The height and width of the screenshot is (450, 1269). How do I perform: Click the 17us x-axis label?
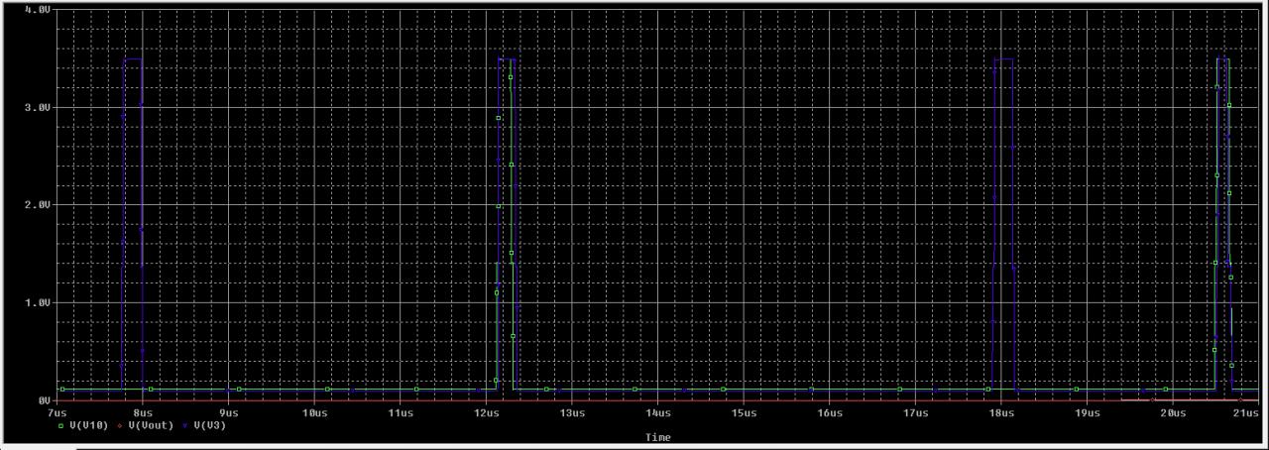[915, 412]
